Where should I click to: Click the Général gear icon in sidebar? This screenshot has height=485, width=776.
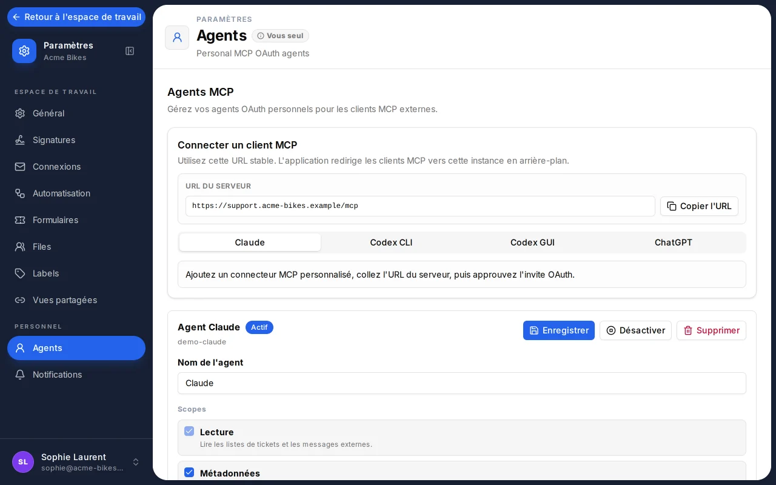[20, 113]
